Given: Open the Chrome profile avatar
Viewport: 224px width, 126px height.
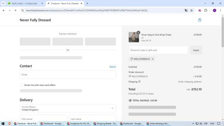Looking at the screenshot, I should [215, 10].
